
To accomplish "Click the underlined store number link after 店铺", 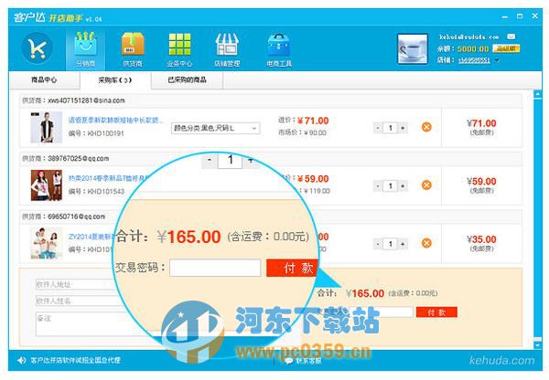I will [x=474, y=60].
